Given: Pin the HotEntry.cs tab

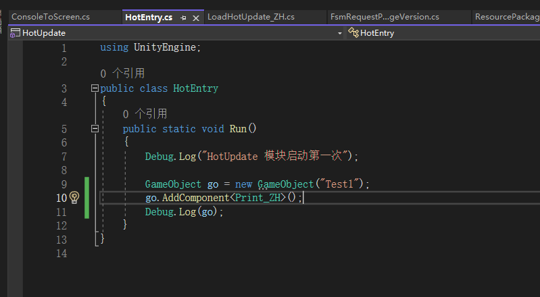Looking at the screenshot, I should coord(183,18).
